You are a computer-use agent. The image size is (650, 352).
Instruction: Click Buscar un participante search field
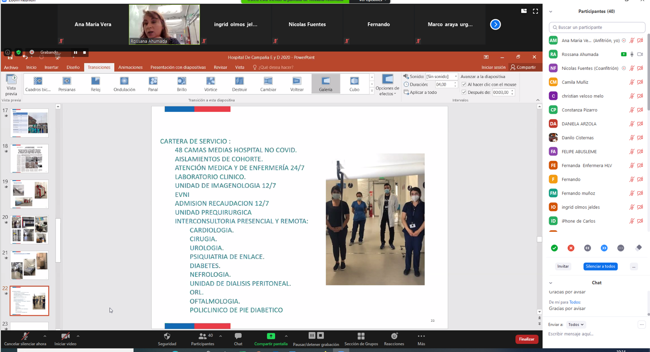[597, 27]
